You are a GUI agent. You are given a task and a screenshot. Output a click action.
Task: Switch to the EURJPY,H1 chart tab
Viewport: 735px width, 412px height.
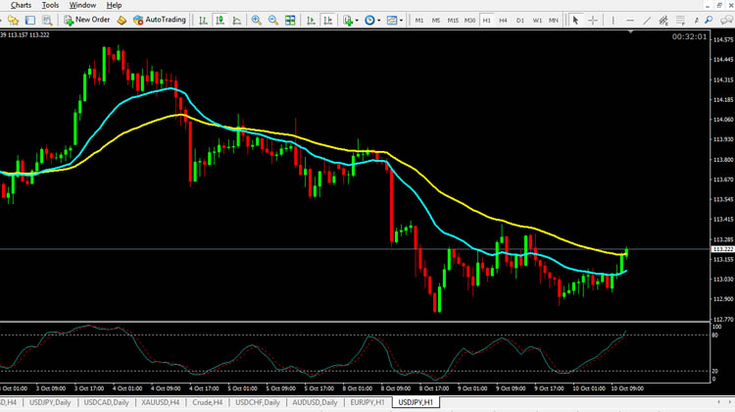pyautogui.click(x=367, y=402)
